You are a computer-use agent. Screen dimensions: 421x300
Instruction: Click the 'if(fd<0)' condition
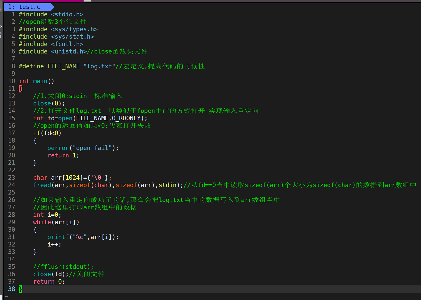point(47,133)
